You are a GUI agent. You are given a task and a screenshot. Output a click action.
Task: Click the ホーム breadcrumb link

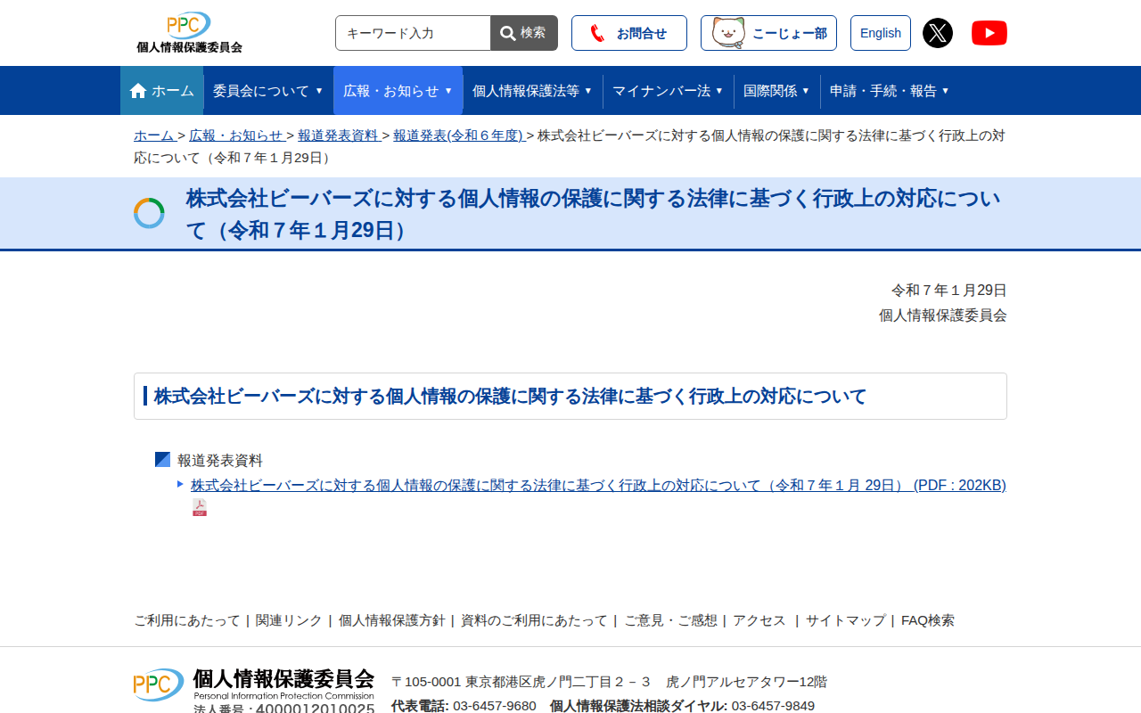(154, 135)
